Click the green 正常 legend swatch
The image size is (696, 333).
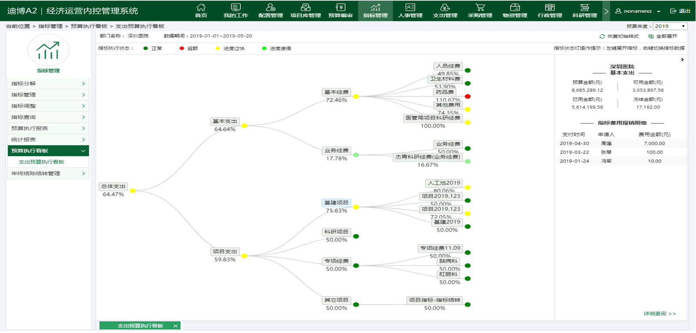click(x=146, y=49)
